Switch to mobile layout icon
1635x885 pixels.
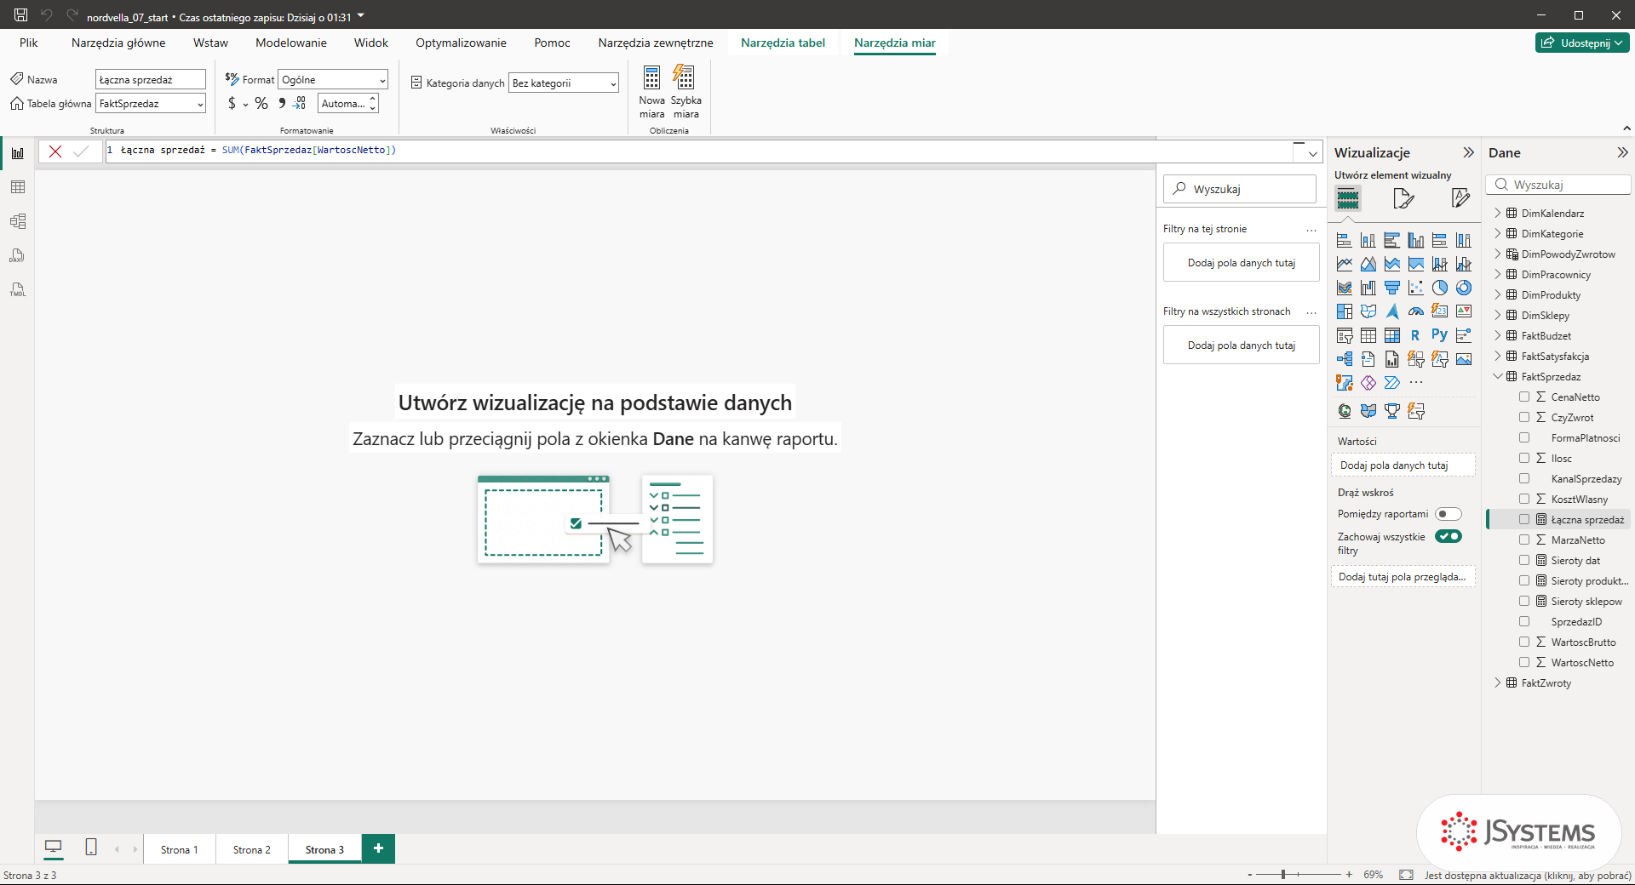tap(91, 848)
